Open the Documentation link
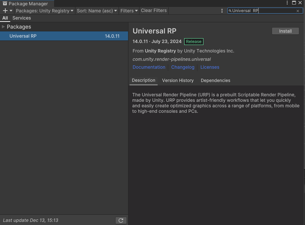The width and height of the screenshot is (305, 225). pos(149,67)
